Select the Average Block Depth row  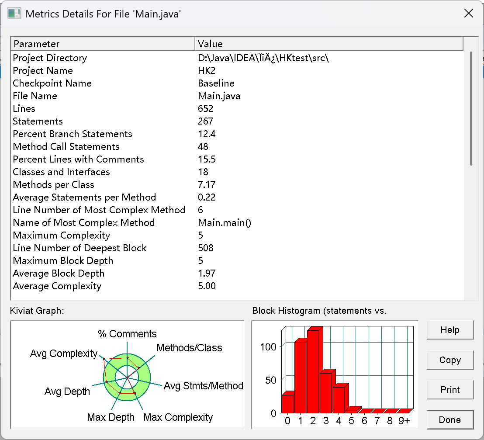tap(237, 273)
